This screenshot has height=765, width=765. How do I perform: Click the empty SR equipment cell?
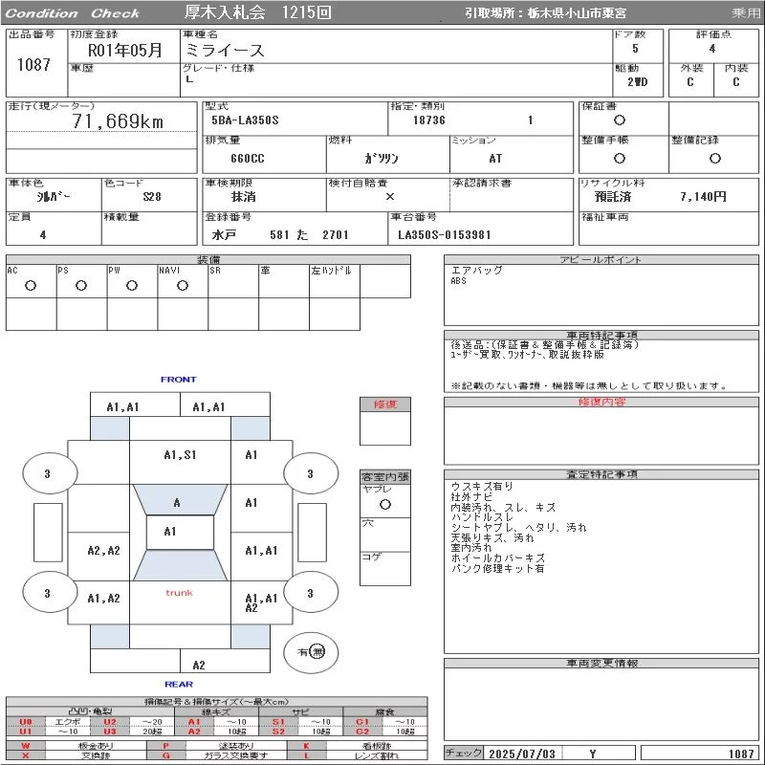[x=233, y=281]
